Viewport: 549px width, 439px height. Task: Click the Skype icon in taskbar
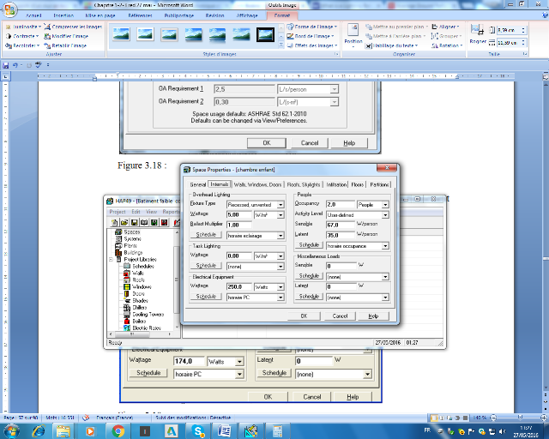(x=198, y=430)
